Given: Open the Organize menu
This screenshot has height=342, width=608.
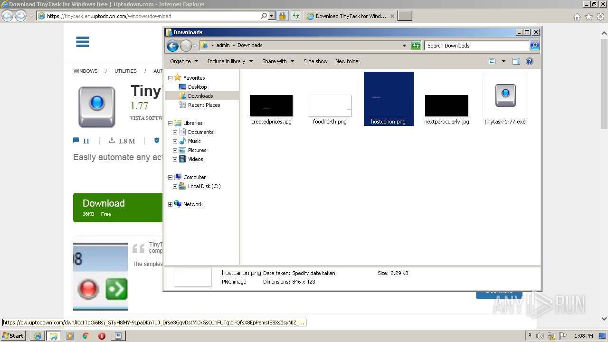Looking at the screenshot, I should point(184,61).
